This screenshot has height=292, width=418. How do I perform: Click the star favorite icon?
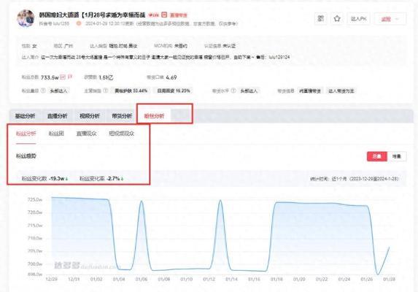[x=337, y=18]
